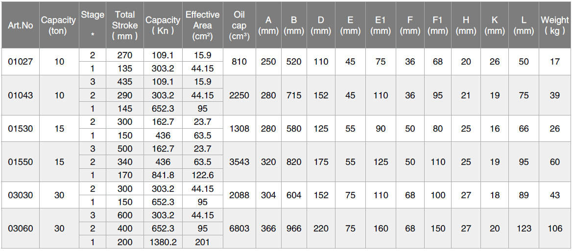The height and width of the screenshot is (251, 573).
Task: Click article number 01530 cell
Action: click(x=21, y=129)
